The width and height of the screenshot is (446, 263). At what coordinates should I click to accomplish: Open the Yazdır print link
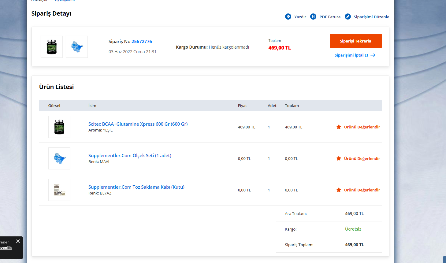300,17
